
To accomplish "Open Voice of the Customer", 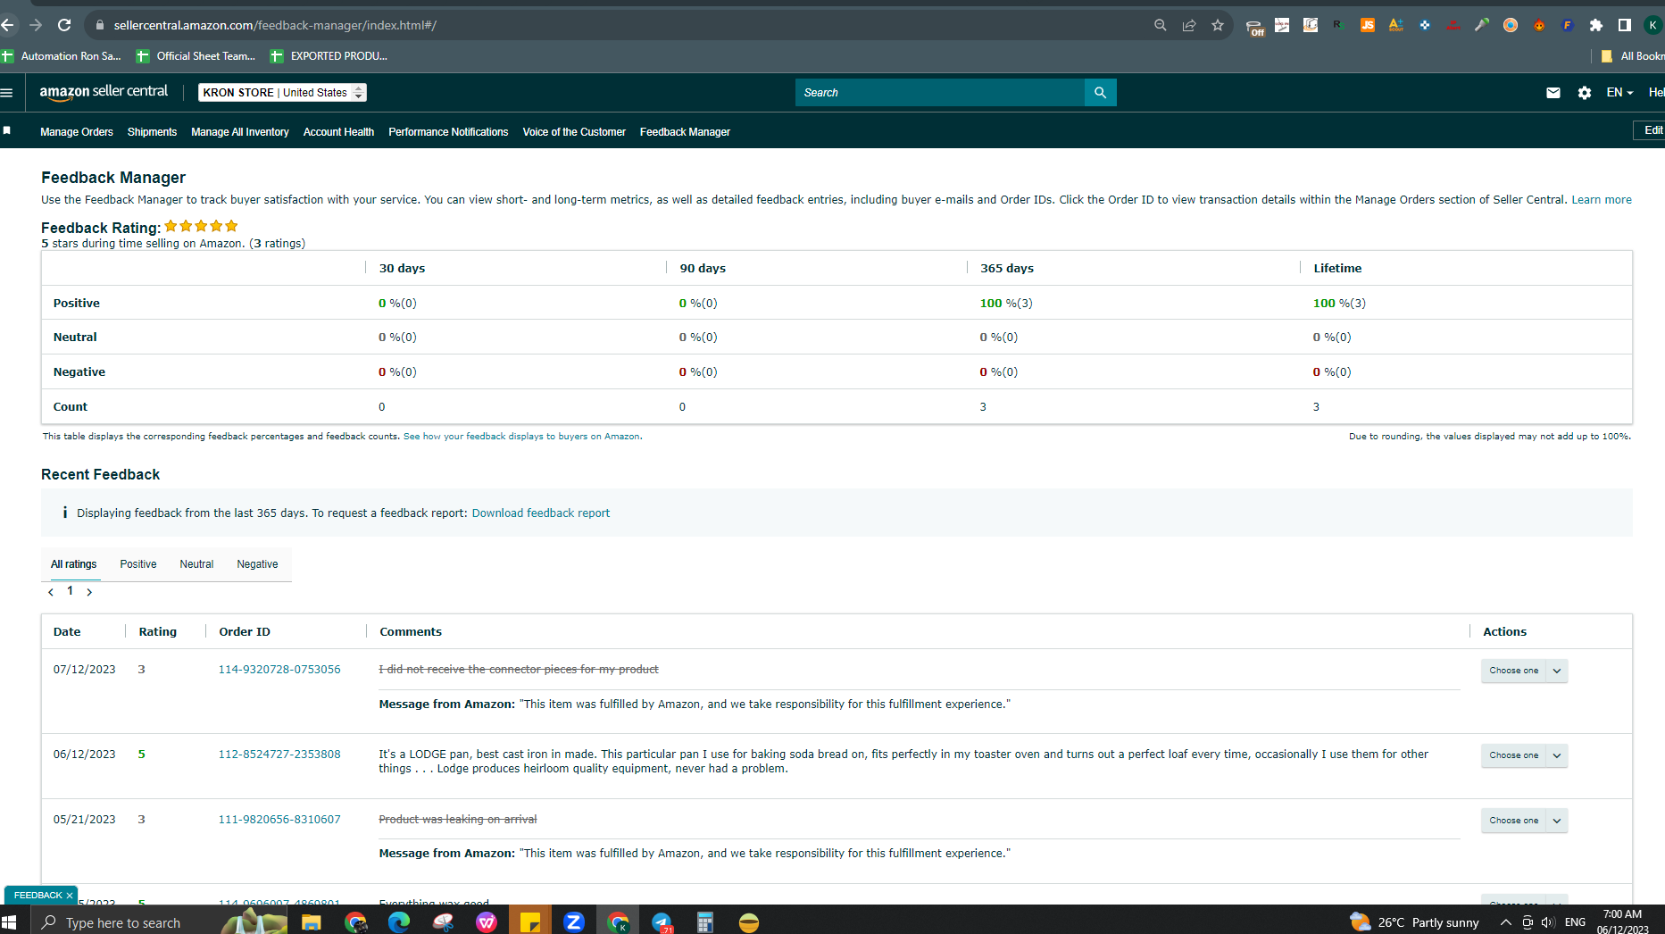I will click(x=574, y=132).
